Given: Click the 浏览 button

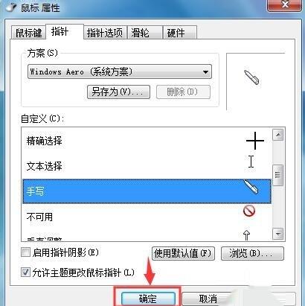Looking at the screenshot, I should click(x=252, y=253).
